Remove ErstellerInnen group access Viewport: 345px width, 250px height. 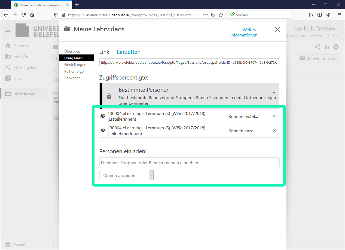point(274,116)
